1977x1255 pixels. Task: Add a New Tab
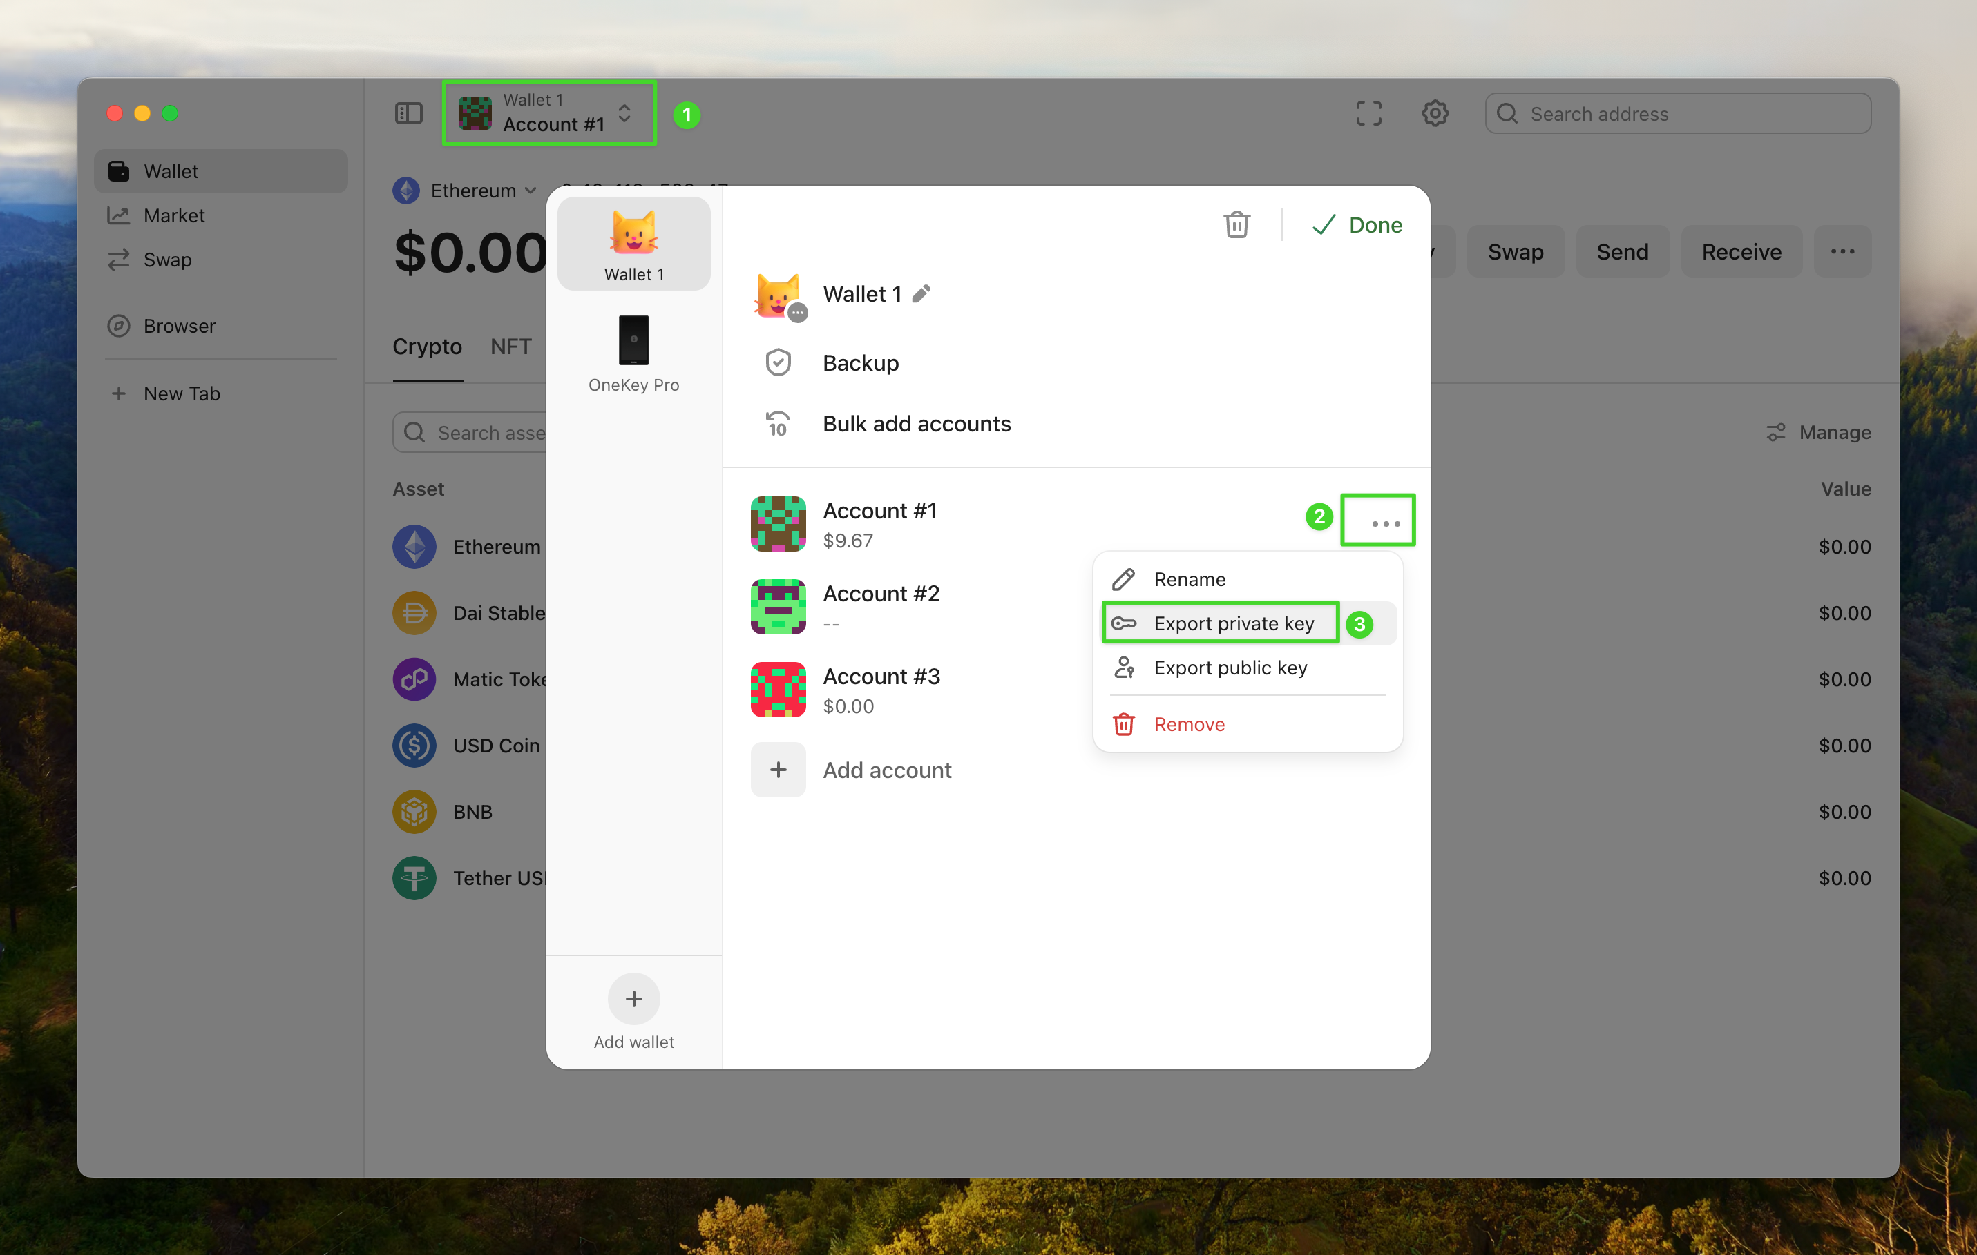click(x=221, y=393)
